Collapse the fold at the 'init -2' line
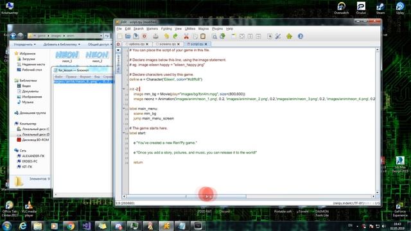This screenshot has height=231, width=411. coord(124,89)
